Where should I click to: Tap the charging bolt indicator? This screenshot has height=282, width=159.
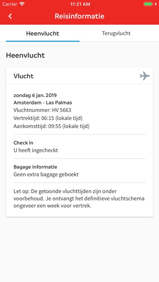click(x=156, y=4)
